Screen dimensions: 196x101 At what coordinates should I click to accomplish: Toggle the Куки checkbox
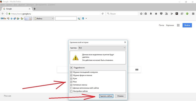pyautogui.click(x=71, y=79)
